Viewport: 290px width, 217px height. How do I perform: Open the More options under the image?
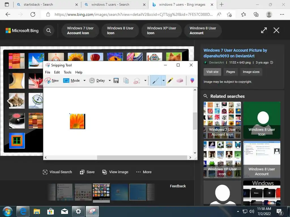[144, 172]
